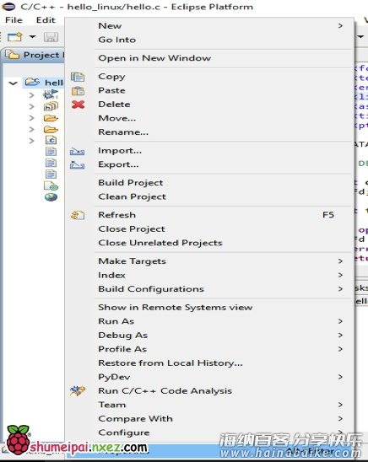This screenshot has height=462, width=368.
Task: Open the PyDev submenu
Action: [209, 377]
